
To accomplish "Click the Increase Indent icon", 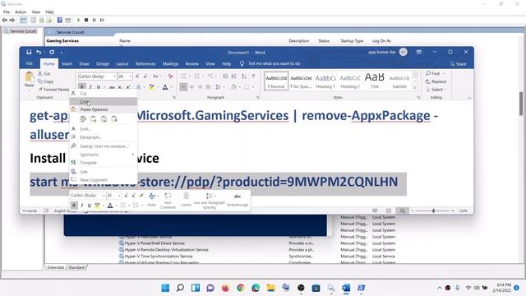I will coord(233,76).
